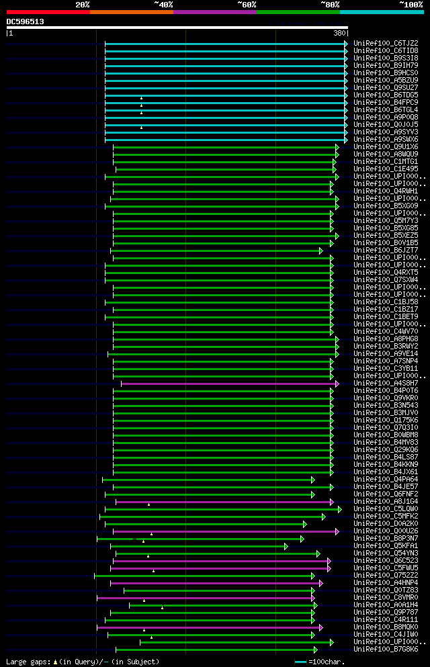Select the UniRef100_A9SWX6 label
This screenshot has width=430, height=667.
click(386, 139)
